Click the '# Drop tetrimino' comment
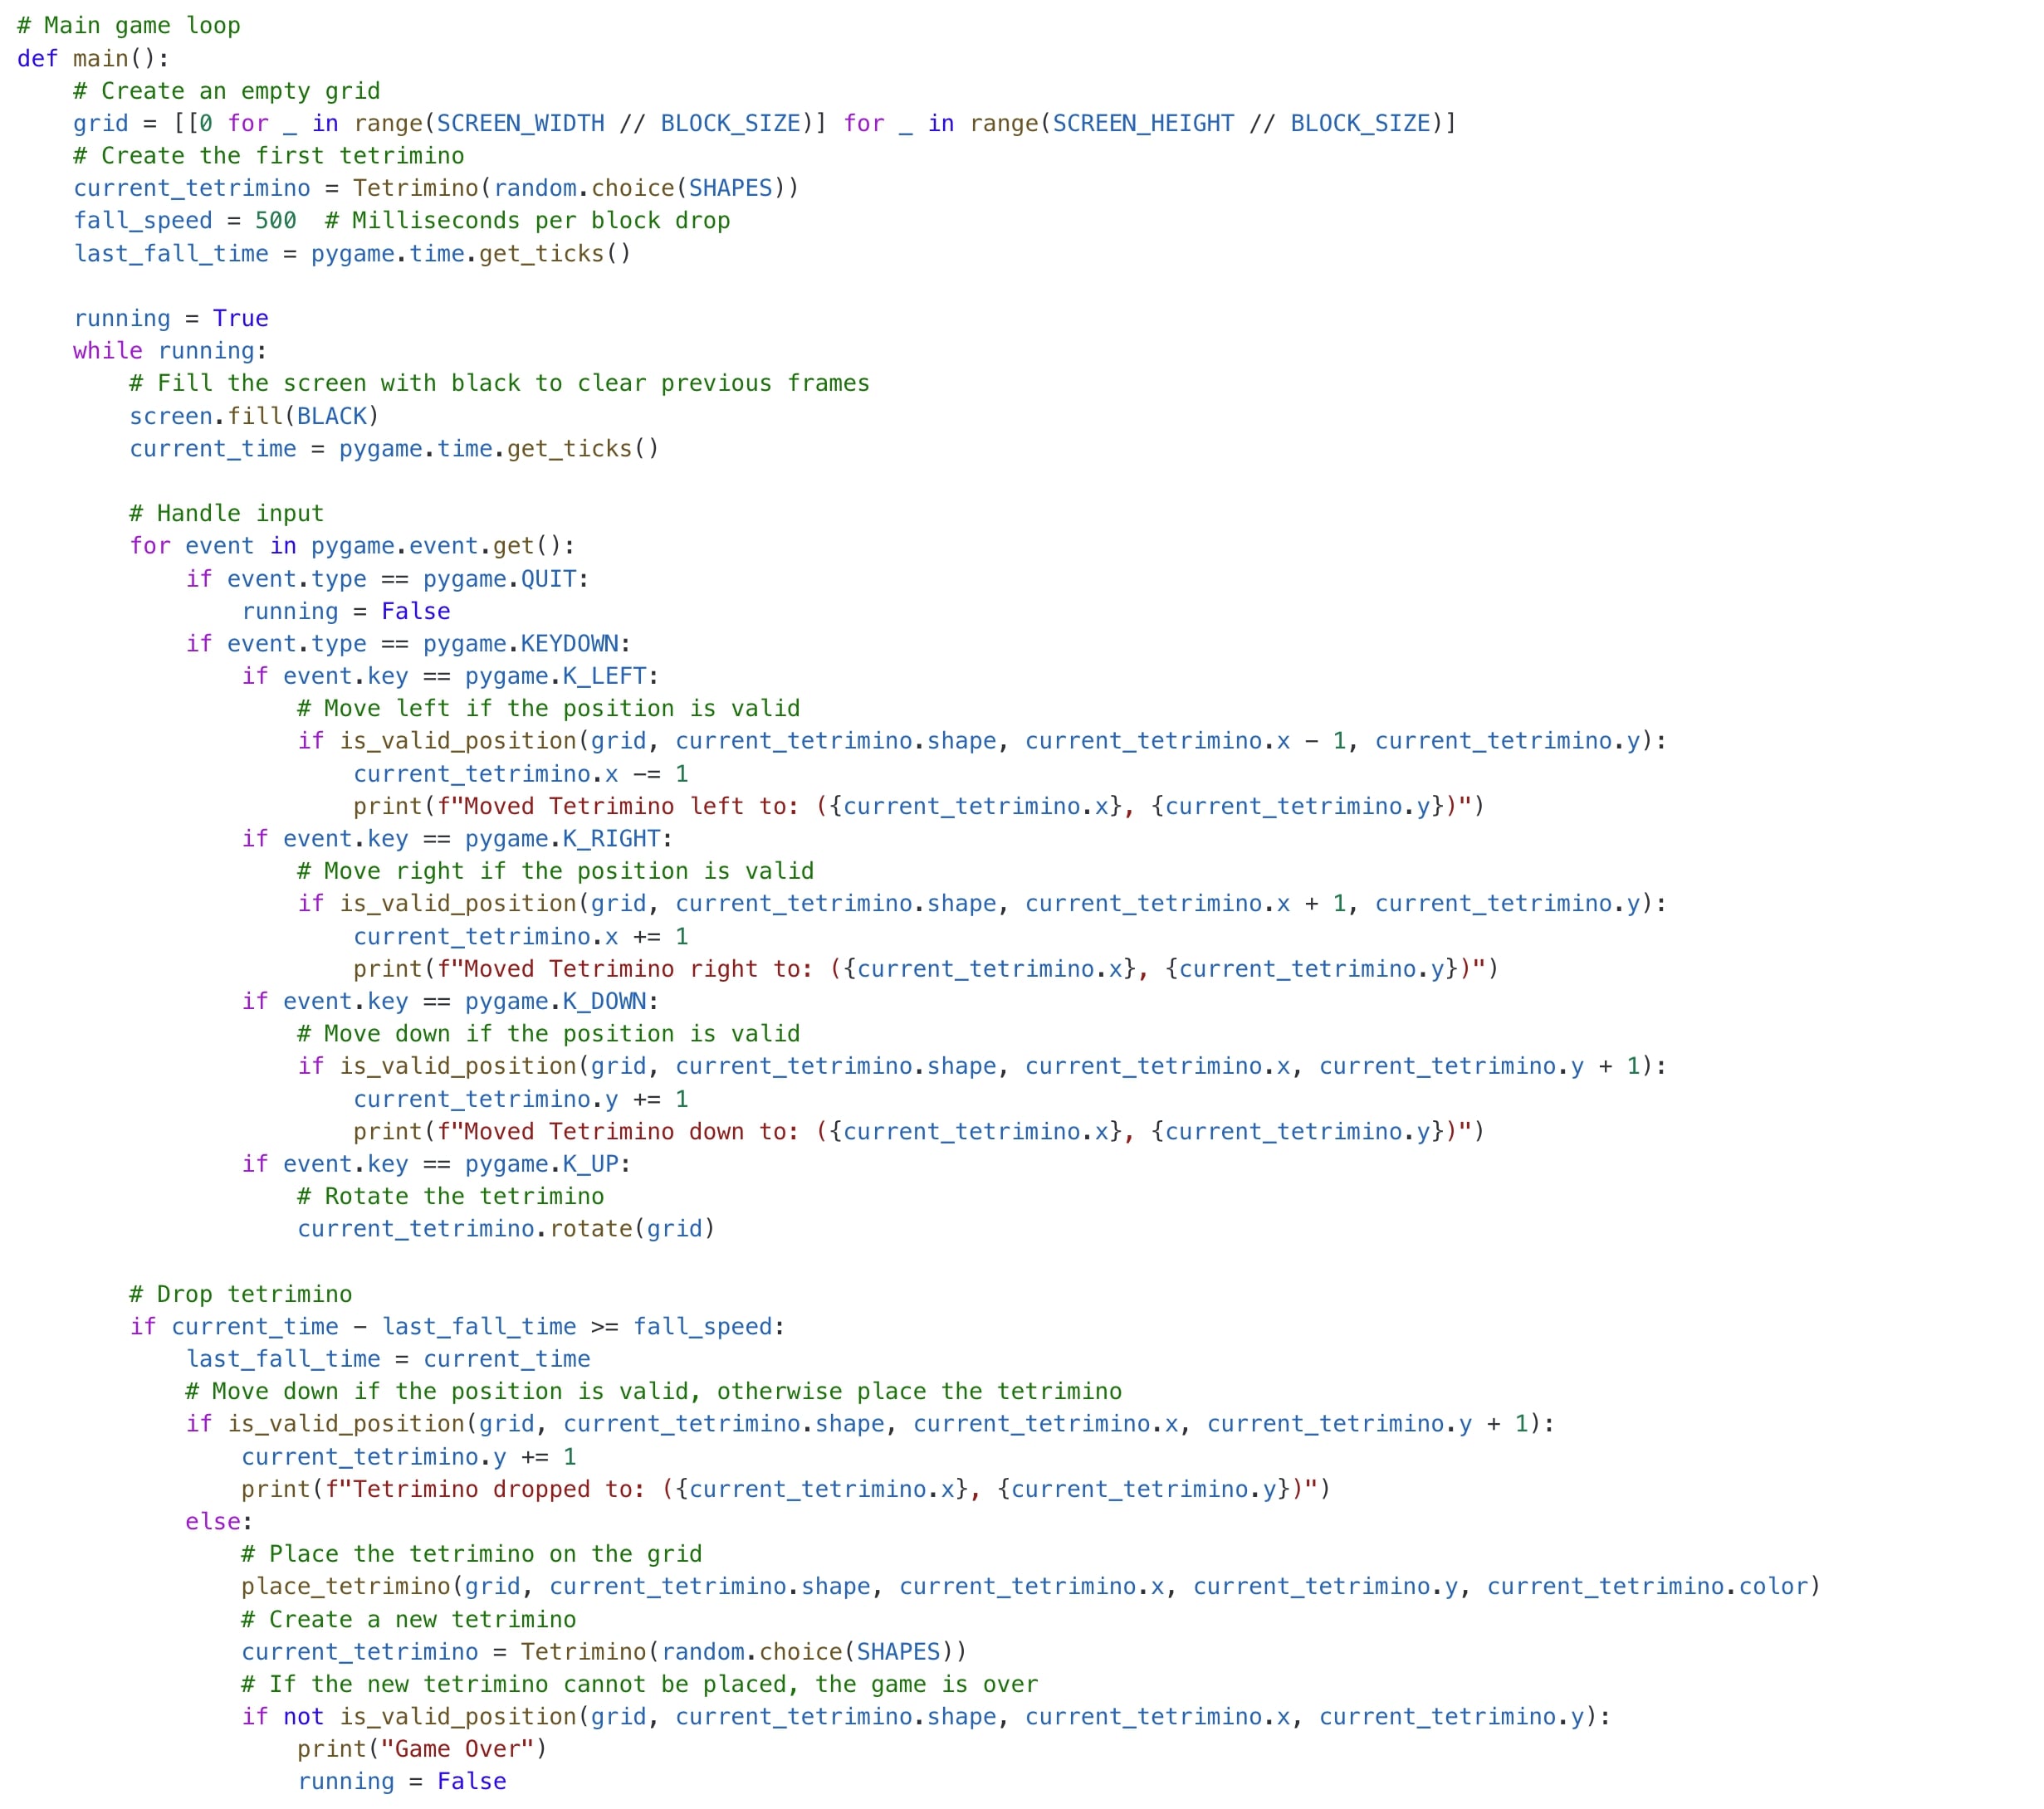This screenshot has height=1809, width=2044. 241,1295
